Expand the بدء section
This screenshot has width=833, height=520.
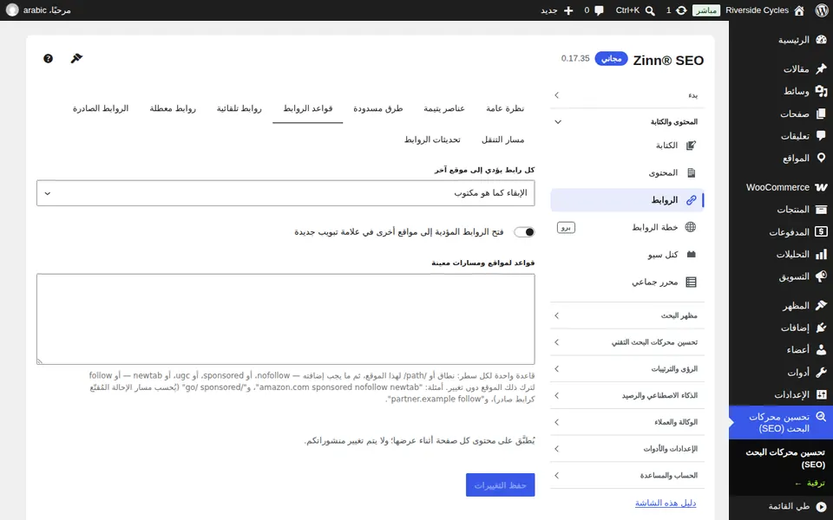tap(627, 95)
